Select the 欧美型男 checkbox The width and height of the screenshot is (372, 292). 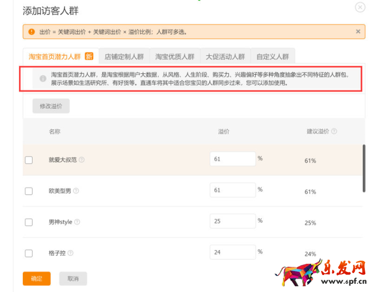(x=29, y=191)
